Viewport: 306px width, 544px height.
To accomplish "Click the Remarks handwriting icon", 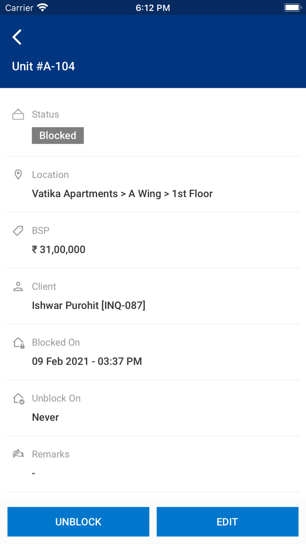I will [x=18, y=454].
